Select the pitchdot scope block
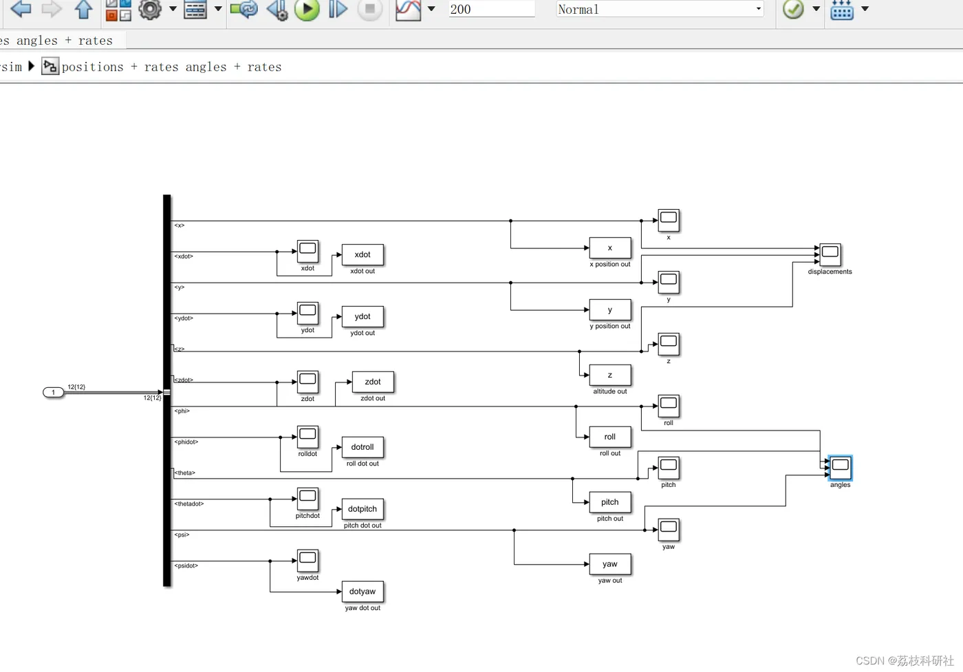 coord(307,499)
